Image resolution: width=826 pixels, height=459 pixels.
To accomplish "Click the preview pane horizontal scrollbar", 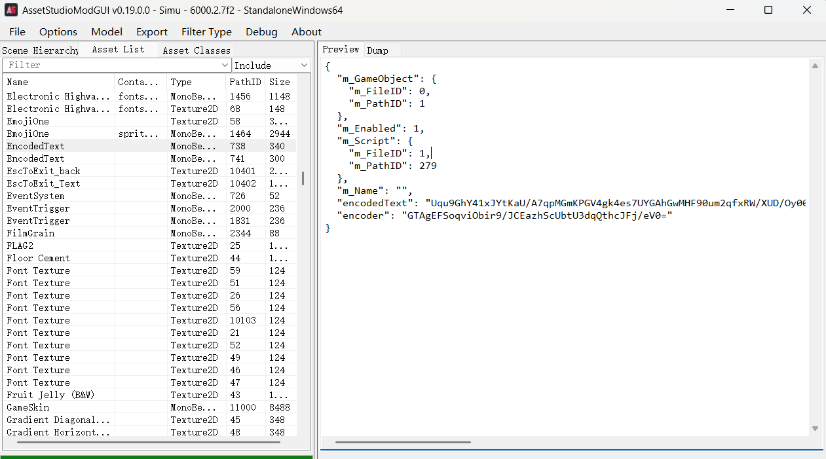I will click(x=403, y=442).
